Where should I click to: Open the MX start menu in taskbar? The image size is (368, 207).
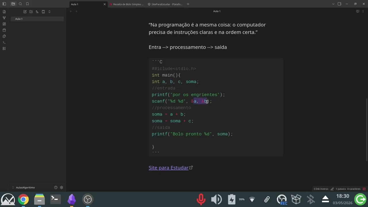click(x=8, y=199)
